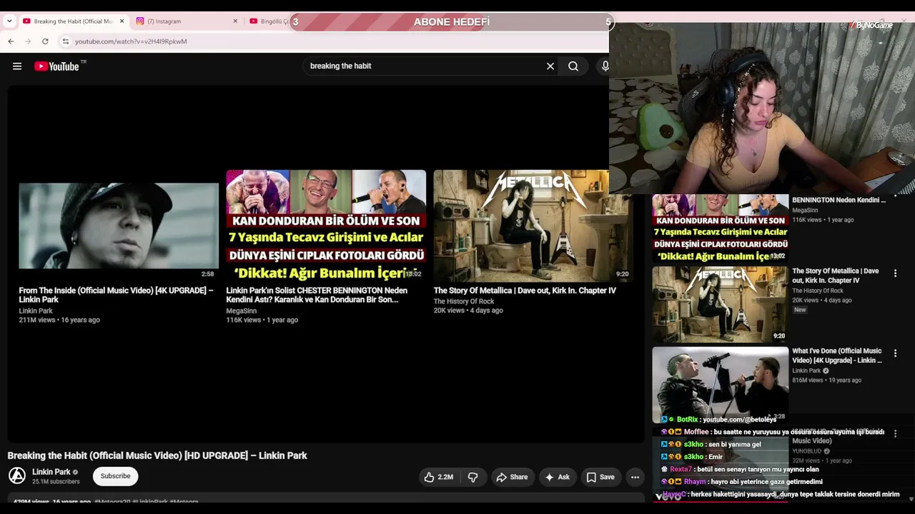Visit the MegaSinn channel under the end-screen video

click(242, 311)
